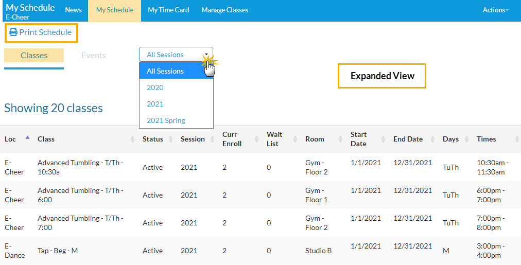Sort by the Times column arrows
Screen dimensions: 521x265
point(517,139)
